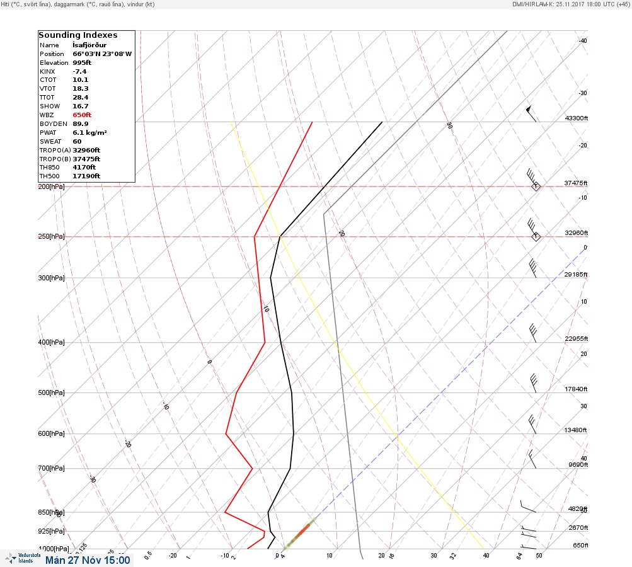
Task: Click SWEAT value '60'
Action: (77, 142)
